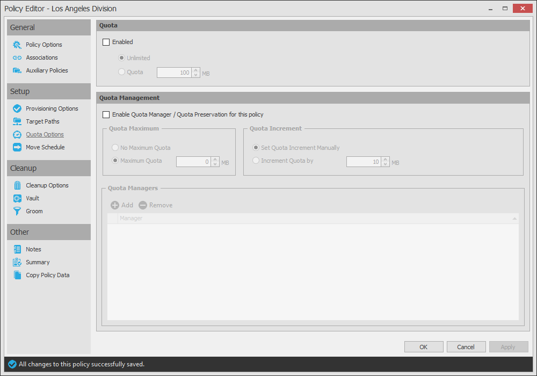537x376 pixels.
Task: Open the Policy Options page
Action: coord(44,45)
